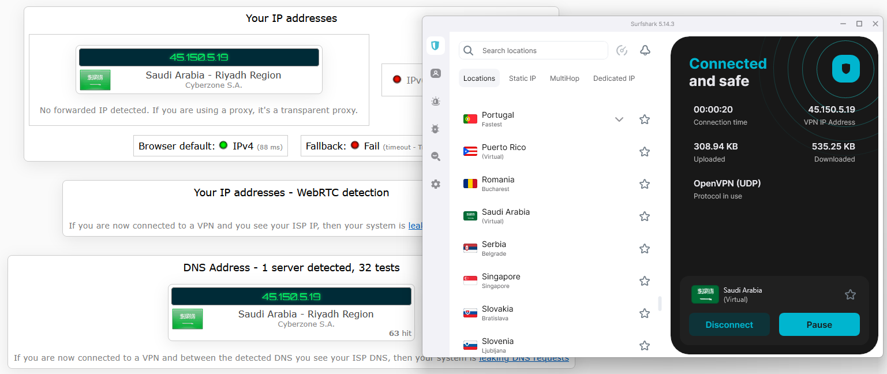Open the Search magnifier sidebar icon
Image resolution: width=887 pixels, height=374 pixels.
pos(436,156)
